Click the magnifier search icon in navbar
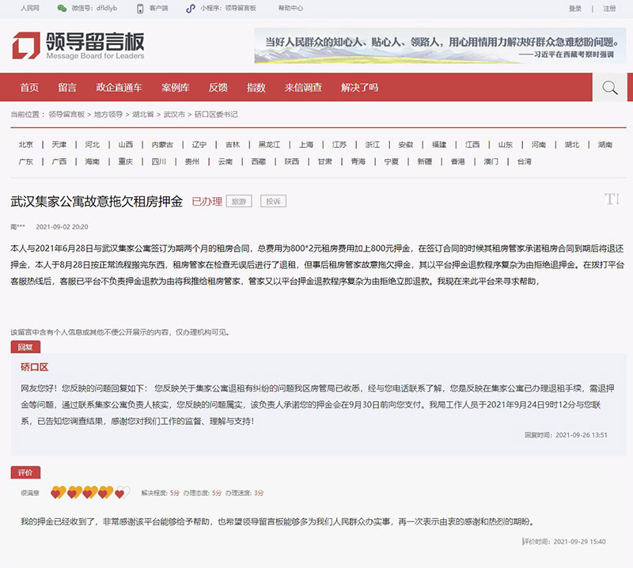Viewport: 633px width, 568px height. click(609, 88)
